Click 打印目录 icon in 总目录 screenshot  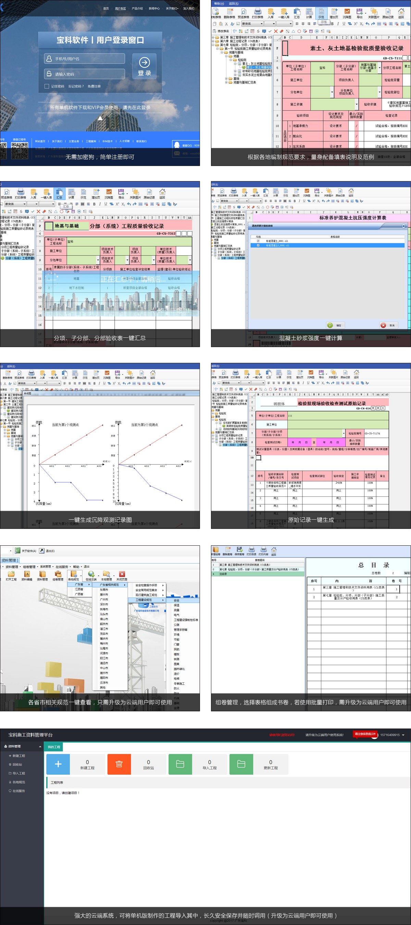pos(251,551)
